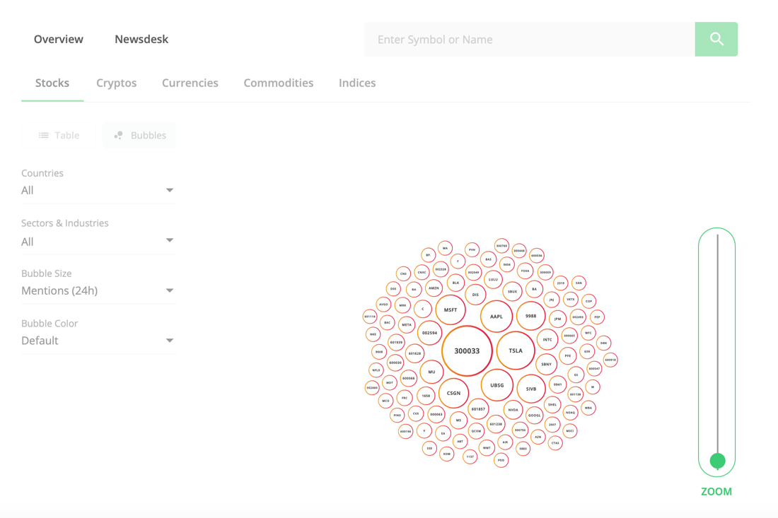Select the Commodities tab
This screenshot has height=518, width=778.
click(279, 83)
